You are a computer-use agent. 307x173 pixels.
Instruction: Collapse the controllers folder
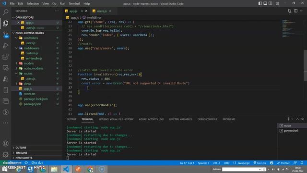pyautogui.click(x=16, y=38)
